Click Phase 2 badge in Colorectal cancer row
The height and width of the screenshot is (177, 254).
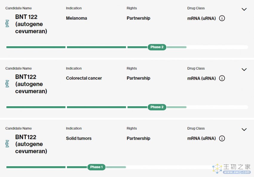point(157,107)
